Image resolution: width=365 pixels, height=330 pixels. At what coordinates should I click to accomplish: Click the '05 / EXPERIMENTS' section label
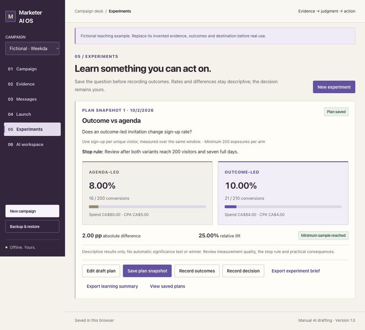click(96, 57)
